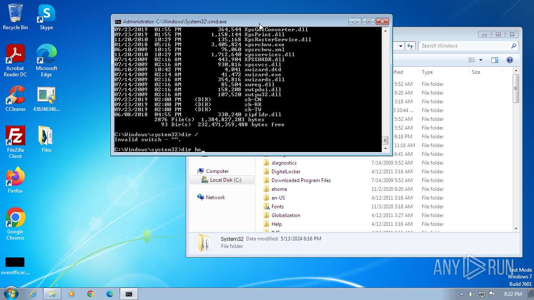Open the Windows Start menu

click(10, 294)
